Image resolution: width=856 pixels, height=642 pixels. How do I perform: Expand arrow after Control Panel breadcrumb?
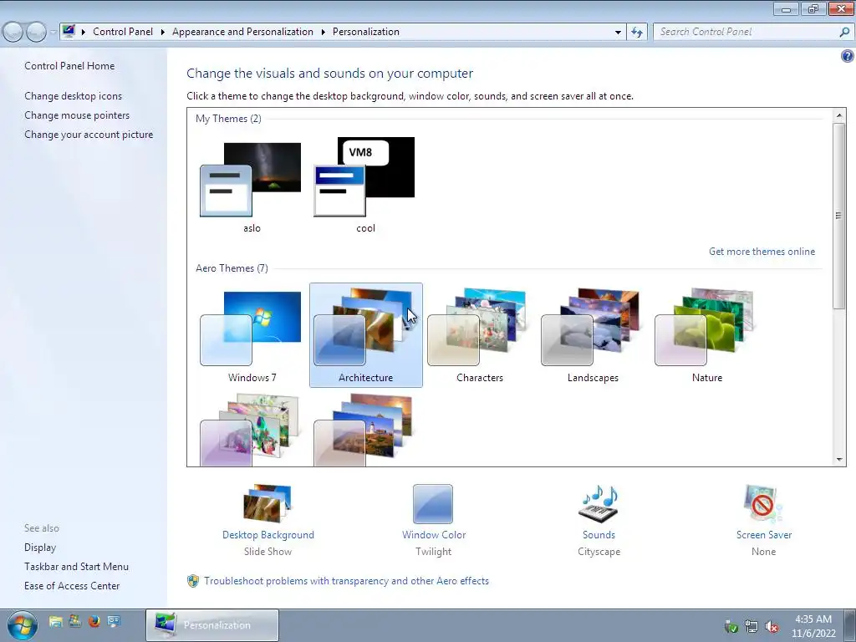point(163,32)
